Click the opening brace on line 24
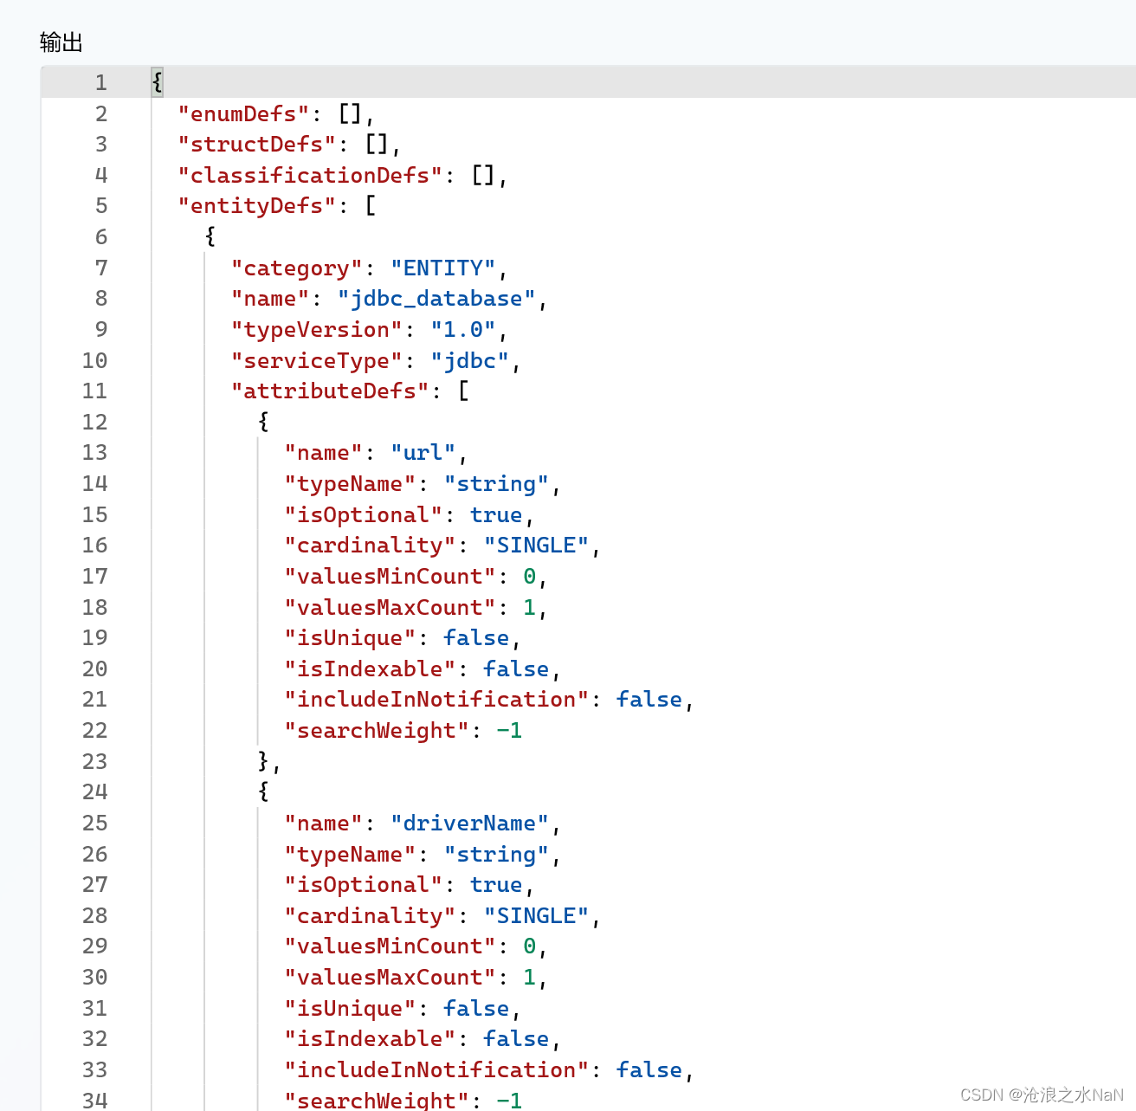1136x1111 pixels. (263, 792)
